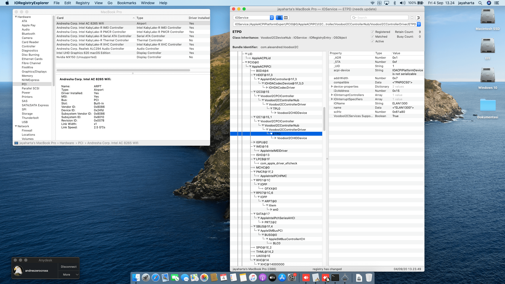
Task: Open Launchpad from the Dock
Action: tap(146, 277)
